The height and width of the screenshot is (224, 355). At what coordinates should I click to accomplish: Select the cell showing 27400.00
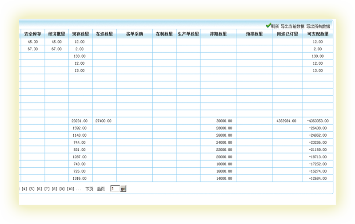[x=104, y=121]
